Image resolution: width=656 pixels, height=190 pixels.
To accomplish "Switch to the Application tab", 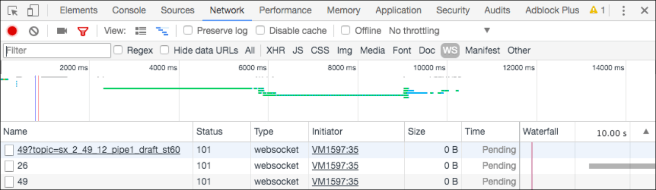I will (x=399, y=10).
